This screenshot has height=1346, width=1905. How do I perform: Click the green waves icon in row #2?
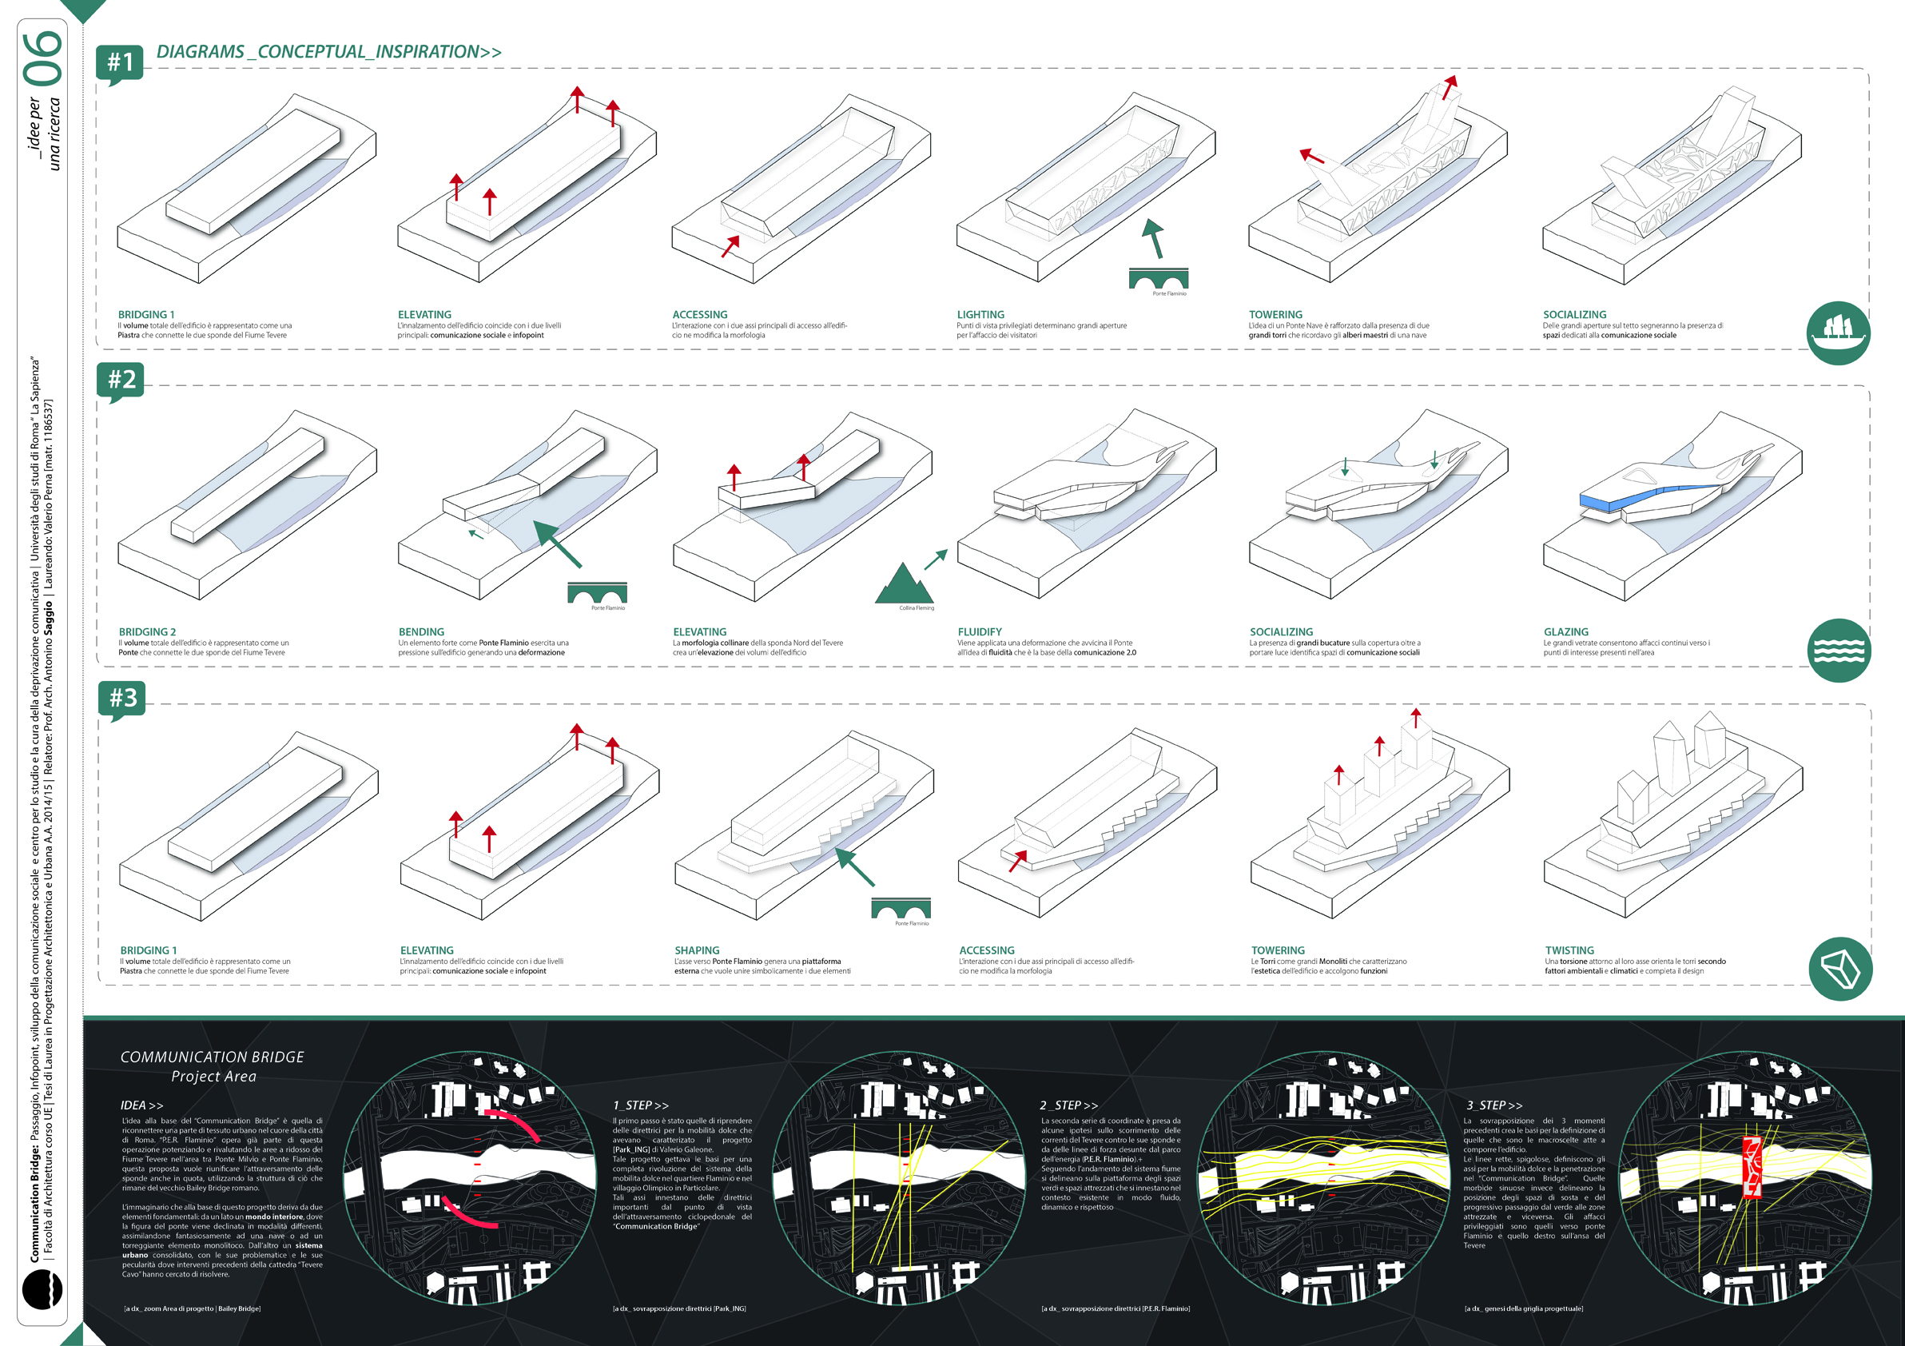[1839, 651]
